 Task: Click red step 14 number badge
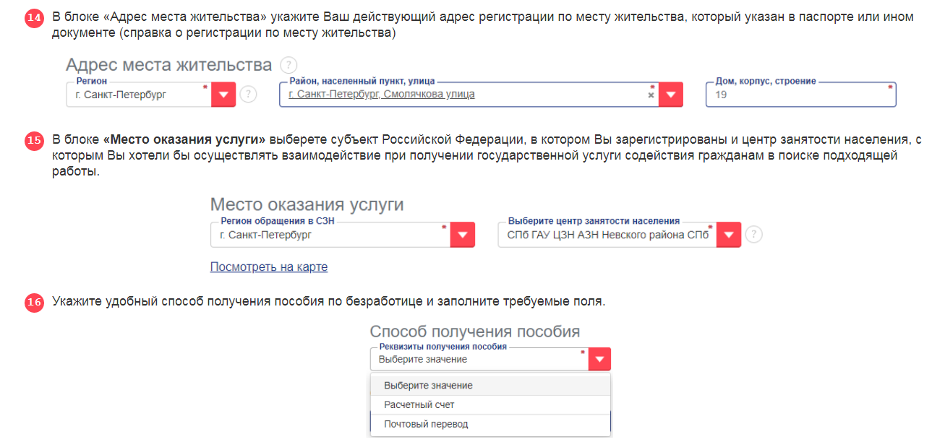pos(34,18)
